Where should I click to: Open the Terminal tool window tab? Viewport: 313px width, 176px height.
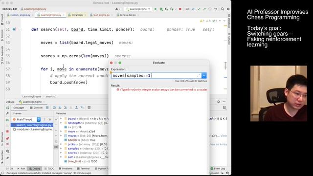tap(84, 169)
